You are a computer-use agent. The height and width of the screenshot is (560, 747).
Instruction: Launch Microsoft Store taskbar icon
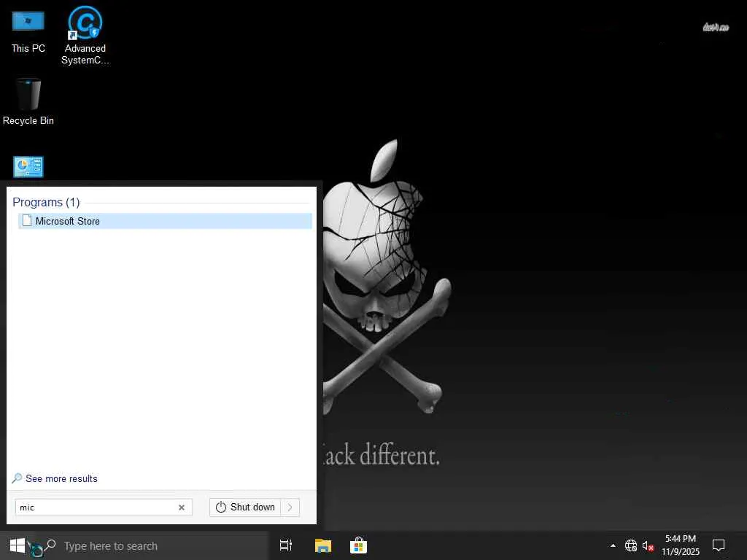click(358, 545)
